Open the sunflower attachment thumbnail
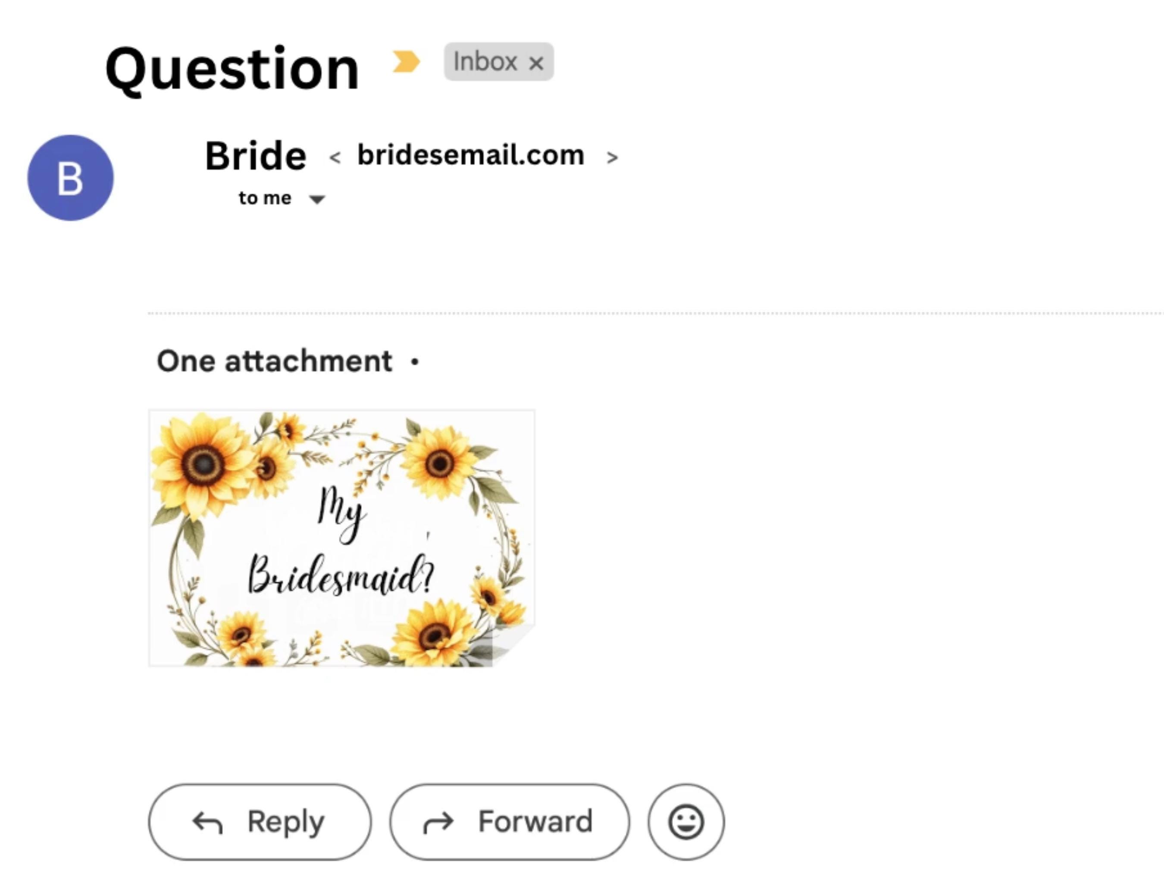The height and width of the screenshot is (873, 1164). point(342,538)
